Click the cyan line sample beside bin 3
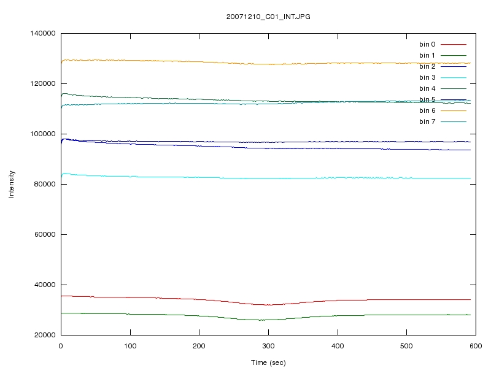The height and width of the screenshot is (368, 491). [454, 77]
